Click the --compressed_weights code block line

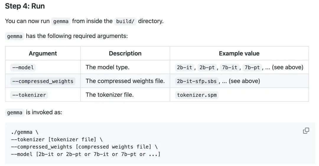[x=84, y=147]
